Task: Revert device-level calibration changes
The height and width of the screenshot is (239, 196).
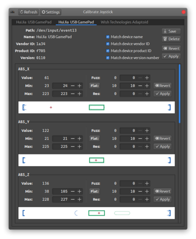Action: [171, 48]
